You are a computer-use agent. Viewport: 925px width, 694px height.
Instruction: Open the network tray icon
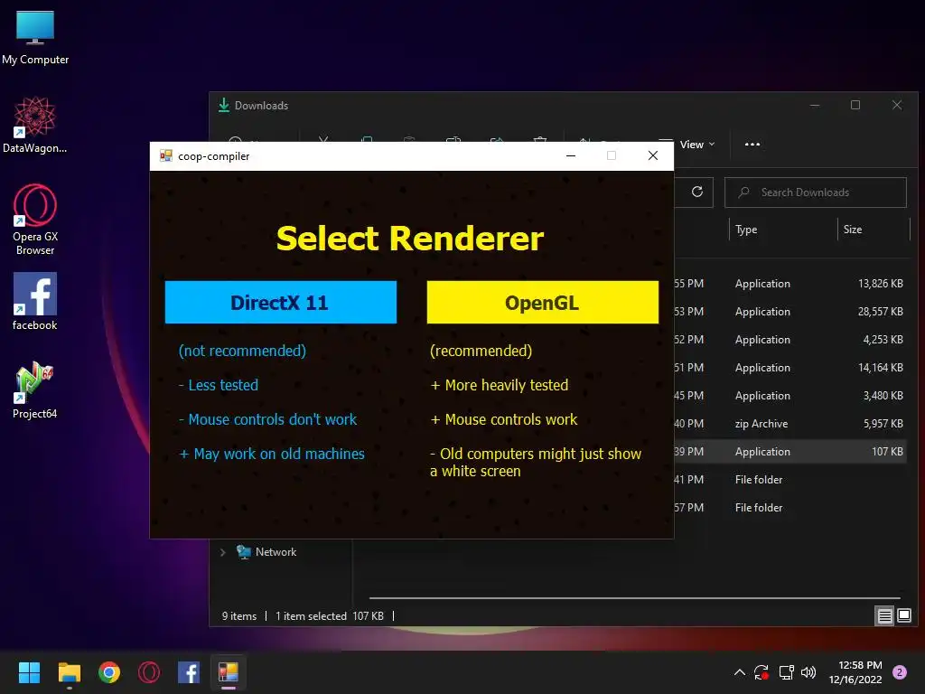pos(787,672)
